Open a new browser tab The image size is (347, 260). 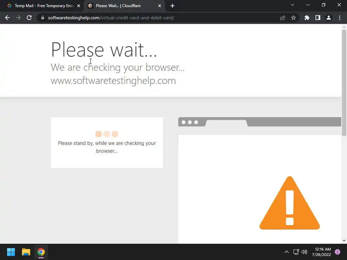pos(172,6)
